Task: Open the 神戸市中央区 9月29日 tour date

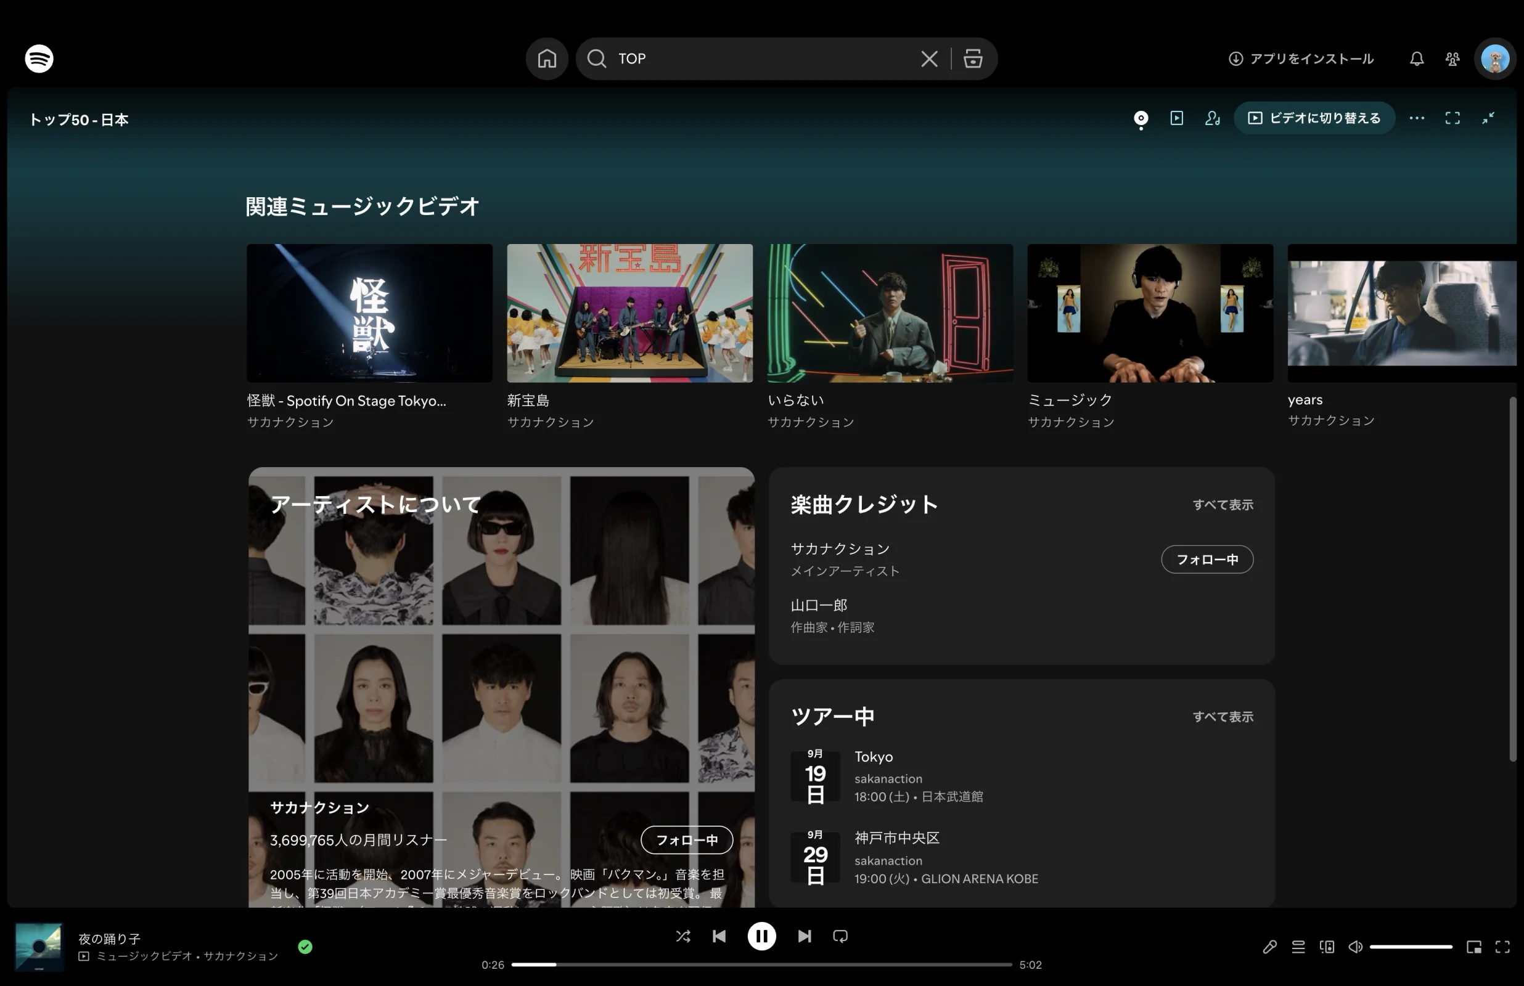Action: 1022,857
